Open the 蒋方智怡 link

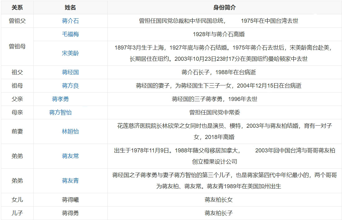(x=60, y=112)
